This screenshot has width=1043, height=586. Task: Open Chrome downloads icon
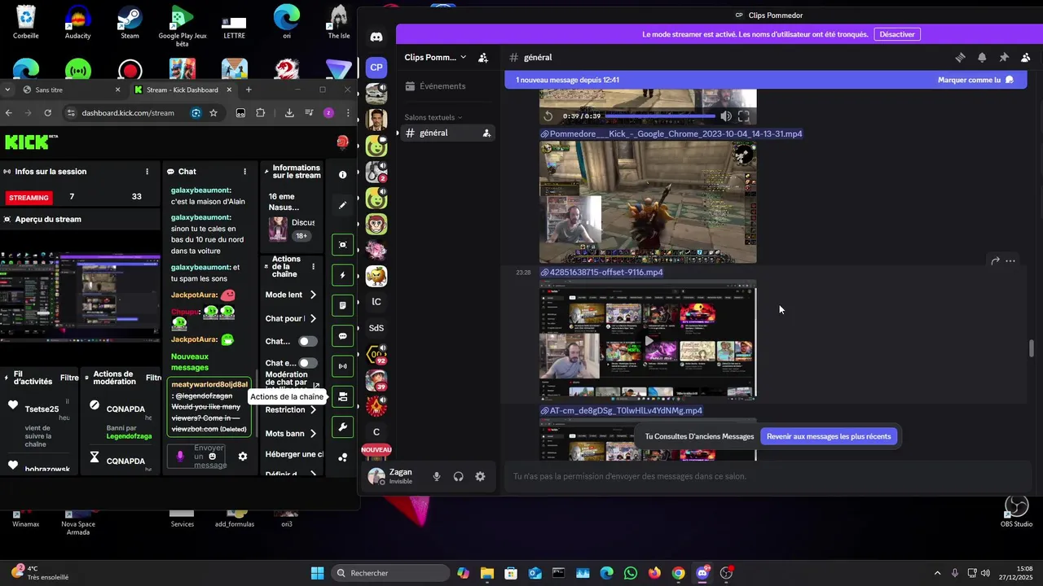[x=289, y=113]
